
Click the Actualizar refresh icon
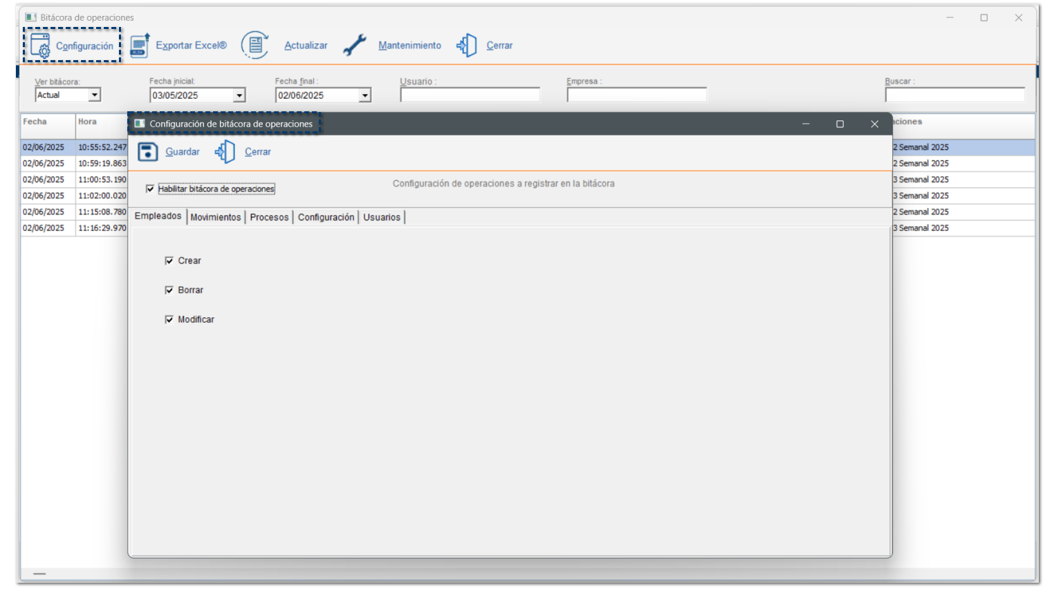click(255, 46)
